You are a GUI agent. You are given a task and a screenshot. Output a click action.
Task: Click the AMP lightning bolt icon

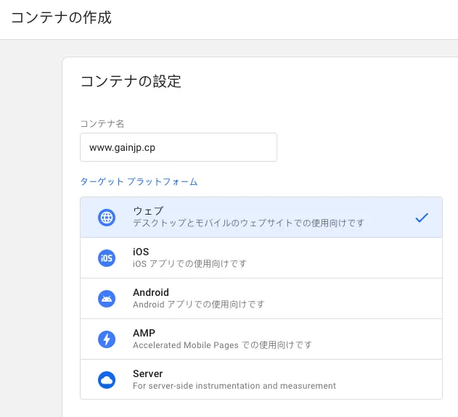pos(107,339)
